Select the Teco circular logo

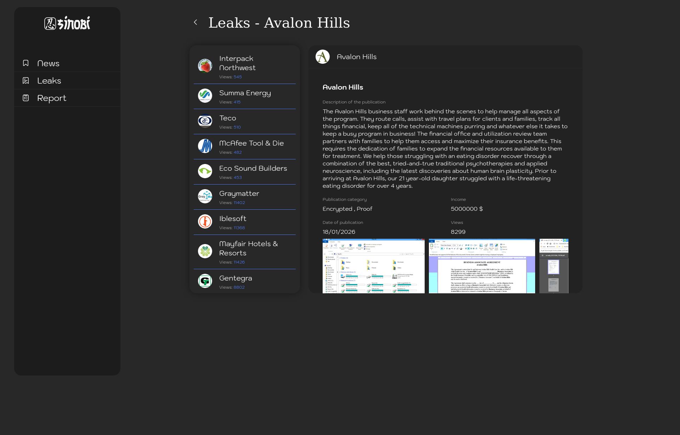click(205, 121)
